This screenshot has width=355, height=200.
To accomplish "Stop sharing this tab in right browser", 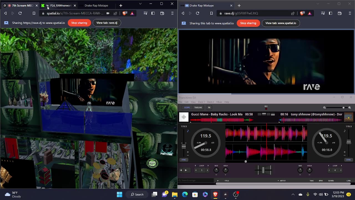I will point(248,23).
